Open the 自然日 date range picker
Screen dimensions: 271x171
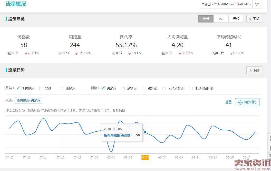(x=226, y=4)
